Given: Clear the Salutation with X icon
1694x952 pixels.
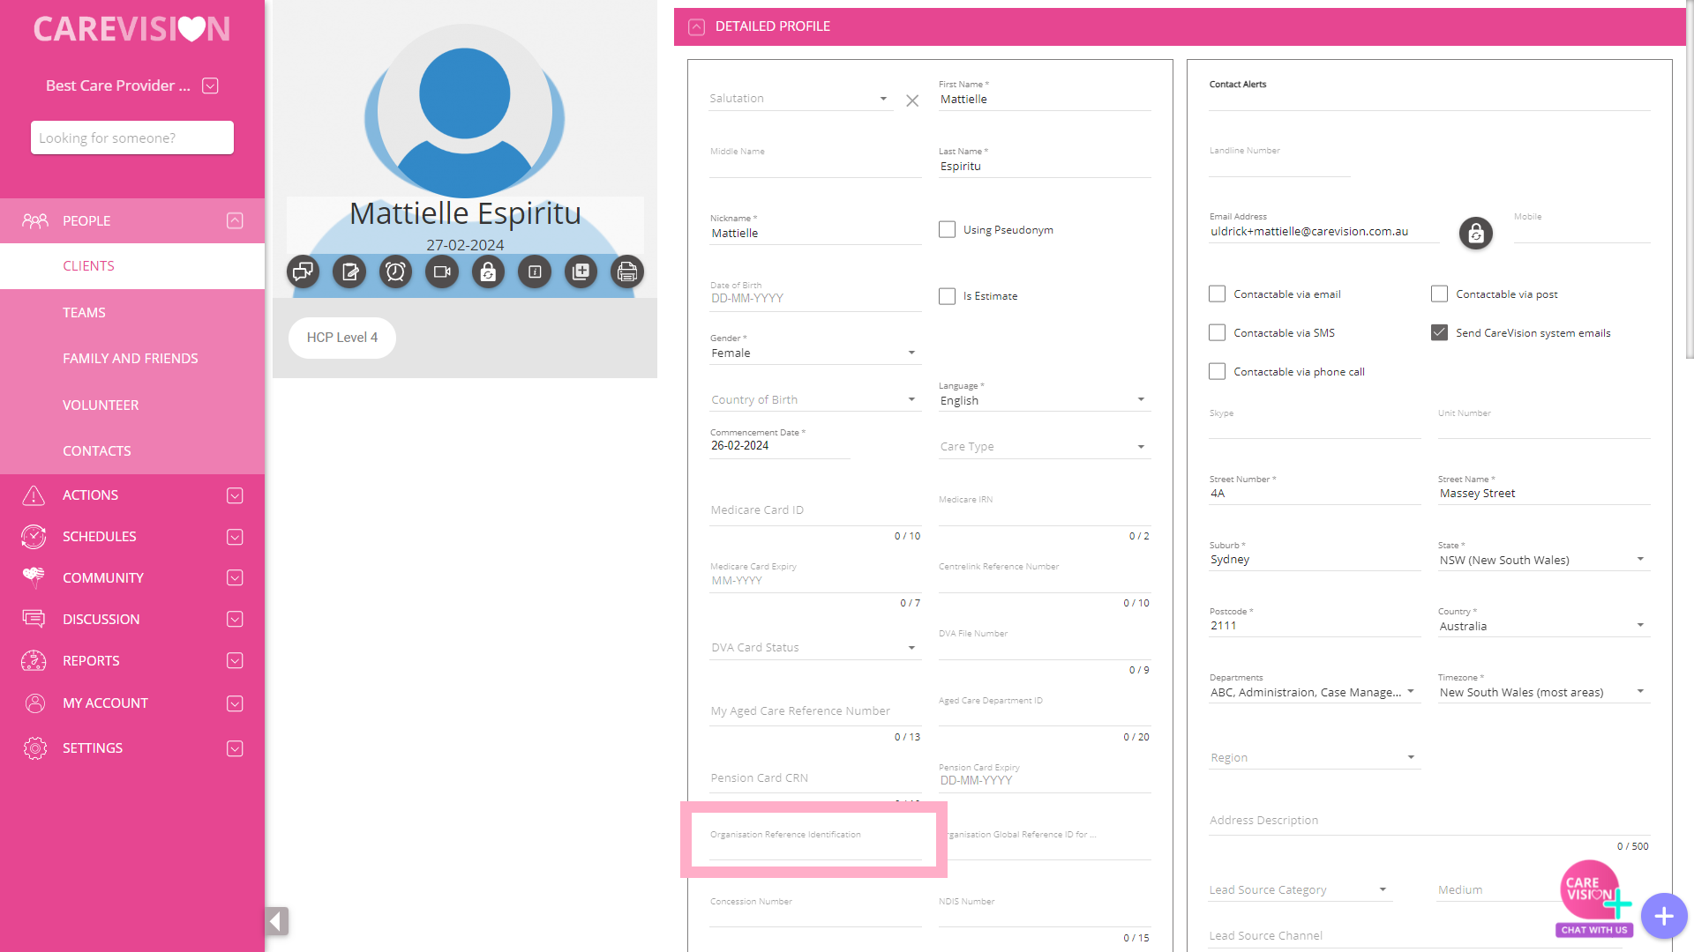Looking at the screenshot, I should point(912,100).
